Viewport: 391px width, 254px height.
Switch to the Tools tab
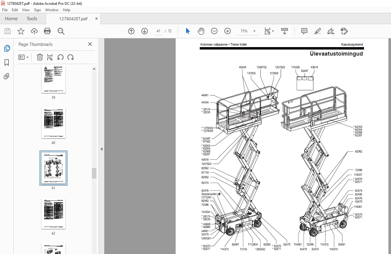[x=32, y=19]
